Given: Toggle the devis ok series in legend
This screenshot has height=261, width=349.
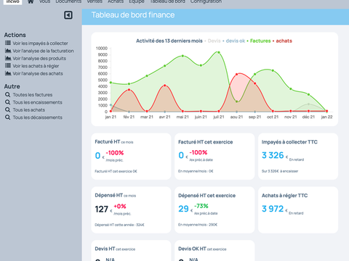Looking at the screenshot, I should [236, 41].
